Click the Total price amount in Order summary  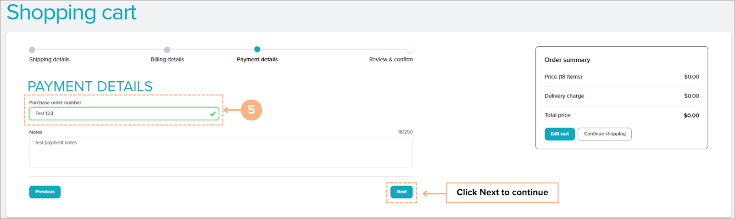691,116
